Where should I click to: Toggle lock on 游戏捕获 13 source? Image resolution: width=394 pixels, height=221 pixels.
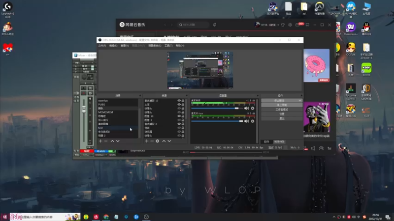(x=183, y=101)
